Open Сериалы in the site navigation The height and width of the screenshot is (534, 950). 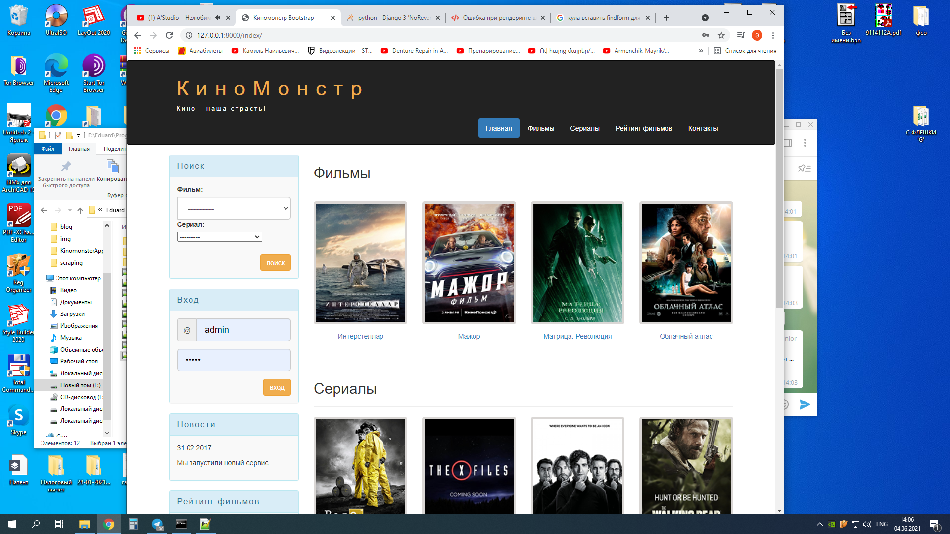(x=585, y=128)
